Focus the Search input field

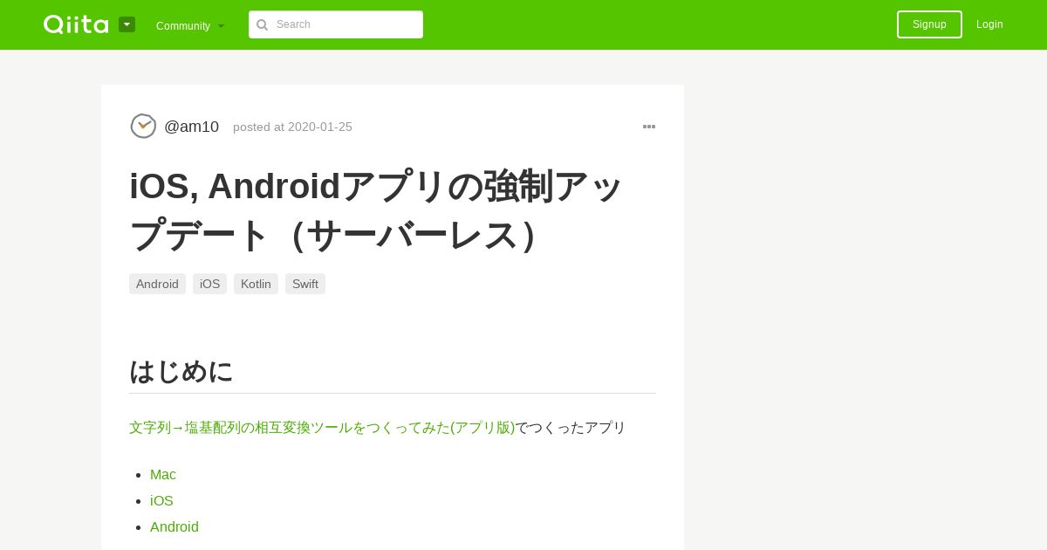pyautogui.click(x=336, y=24)
